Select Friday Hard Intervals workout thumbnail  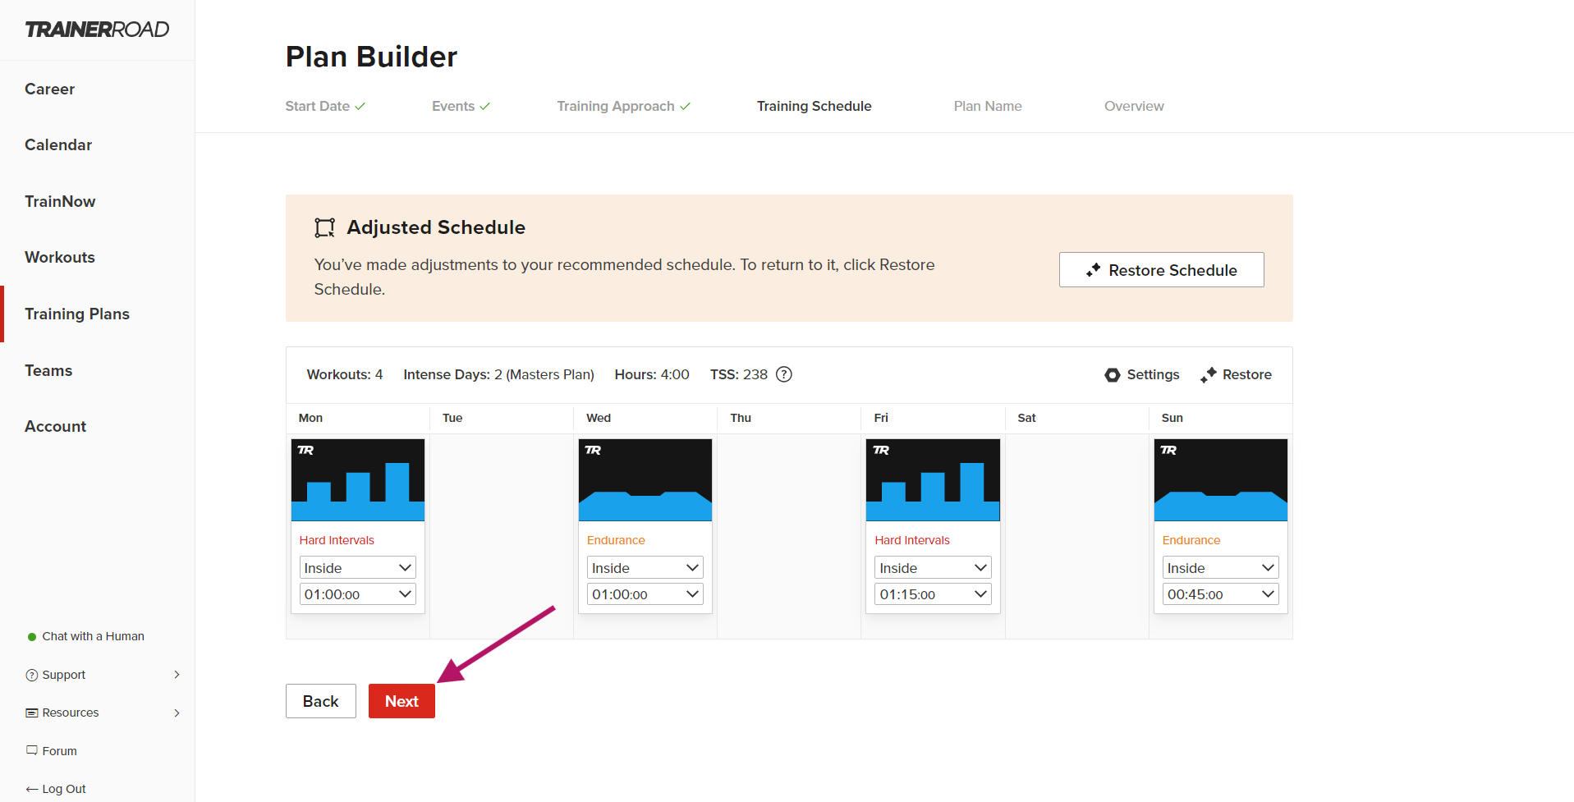click(933, 480)
